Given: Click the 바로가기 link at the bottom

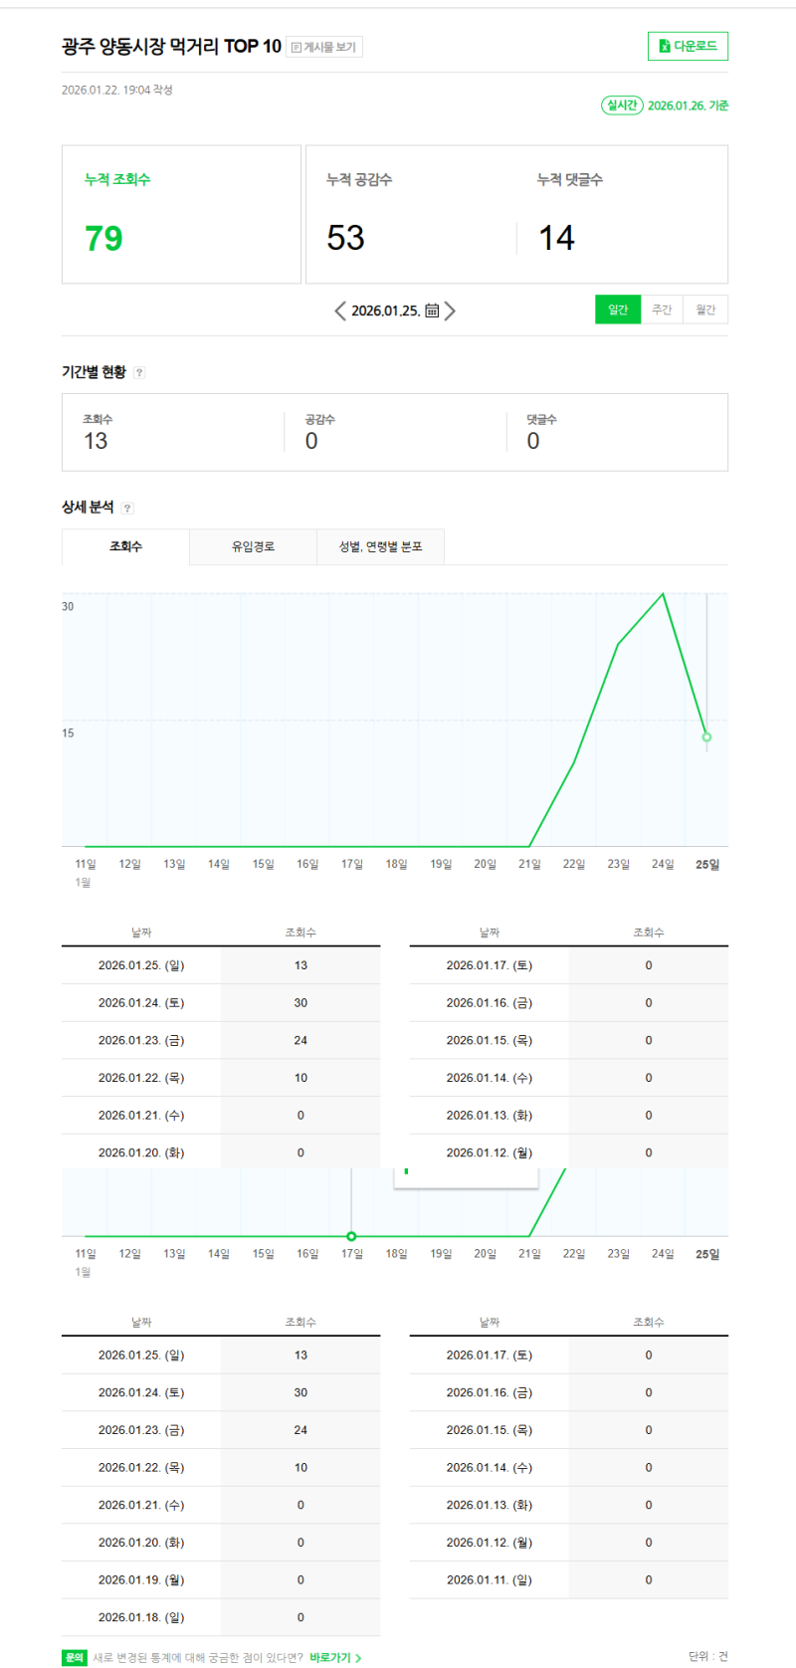Looking at the screenshot, I should pyautogui.click(x=335, y=1658).
